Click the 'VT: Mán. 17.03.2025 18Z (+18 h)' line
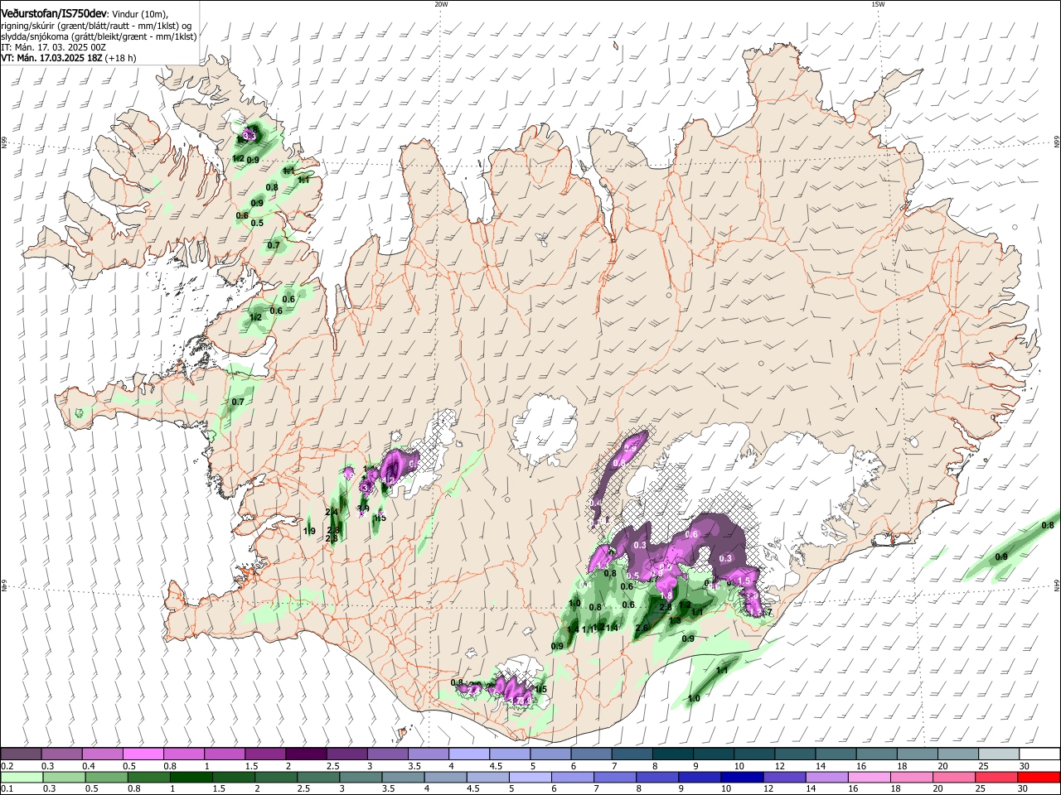The image size is (1061, 795). [69, 59]
